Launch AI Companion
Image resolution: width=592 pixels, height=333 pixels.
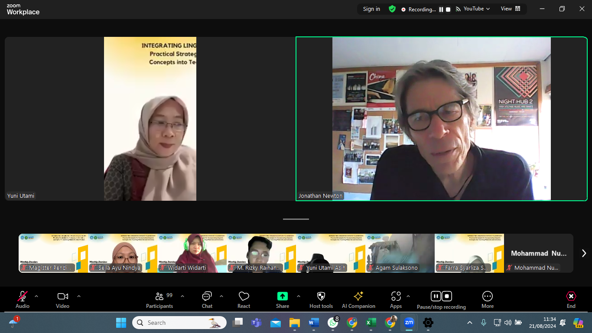click(x=358, y=300)
